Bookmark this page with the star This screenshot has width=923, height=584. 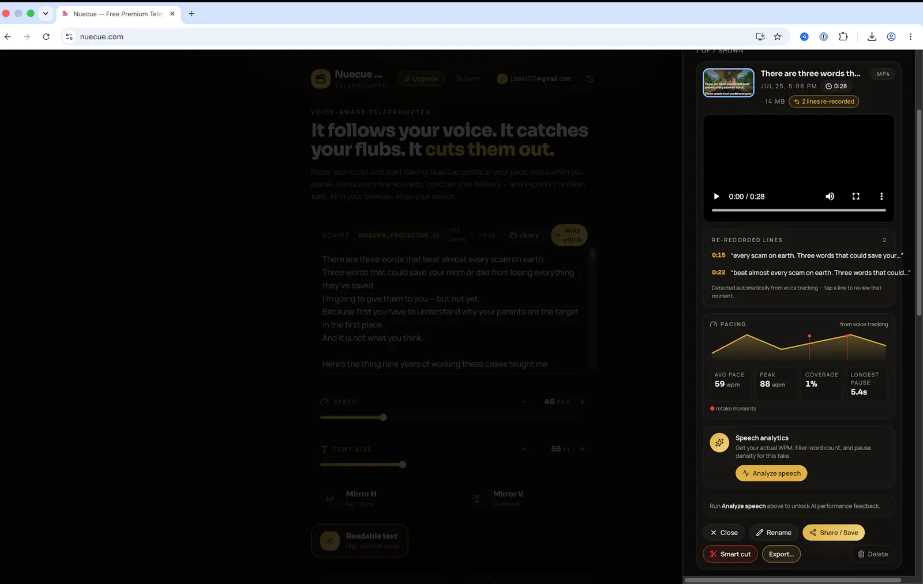coord(778,36)
